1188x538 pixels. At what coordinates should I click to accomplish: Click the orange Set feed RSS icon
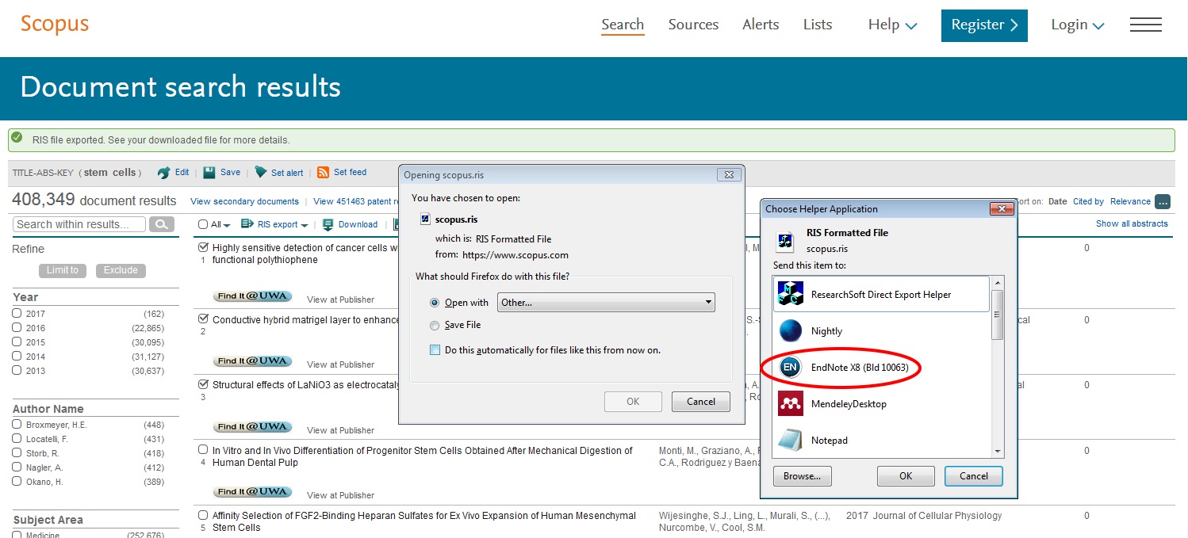tap(324, 173)
